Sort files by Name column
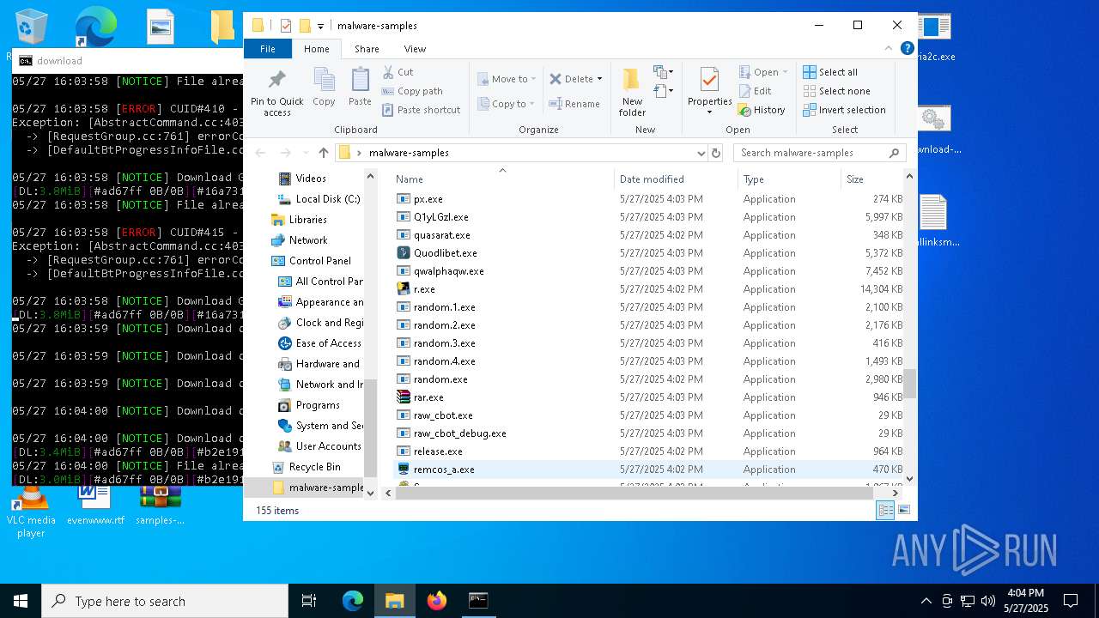This screenshot has height=618, width=1099. click(x=502, y=179)
